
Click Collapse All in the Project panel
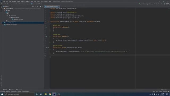pyautogui.click(x=37, y=6)
